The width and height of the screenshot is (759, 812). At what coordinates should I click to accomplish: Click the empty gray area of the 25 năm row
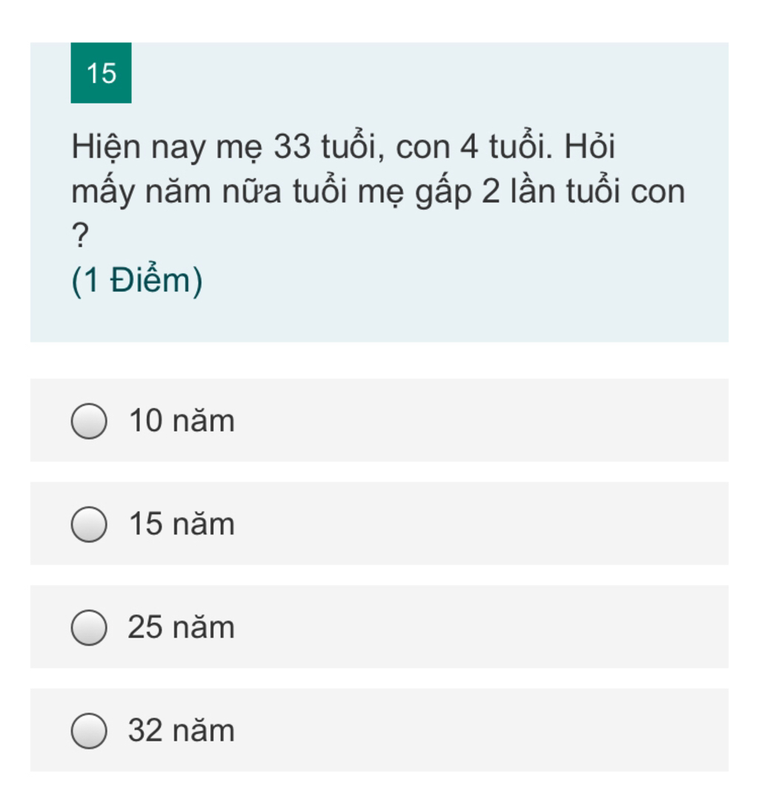(x=482, y=627)
